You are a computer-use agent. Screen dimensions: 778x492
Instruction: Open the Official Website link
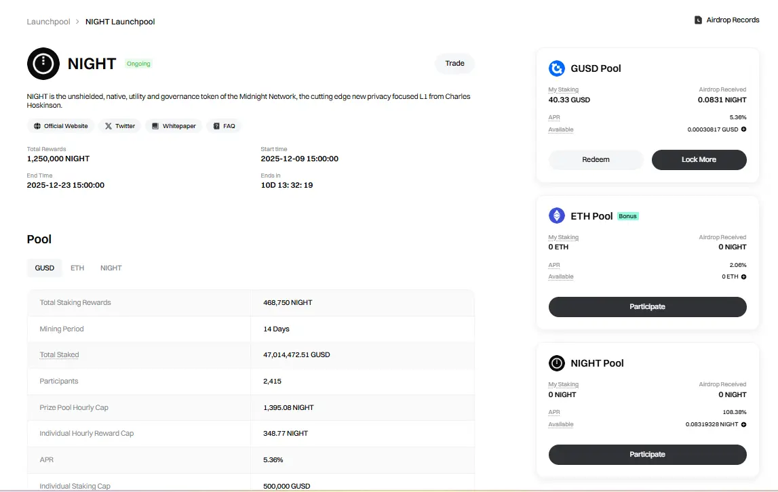60,126
